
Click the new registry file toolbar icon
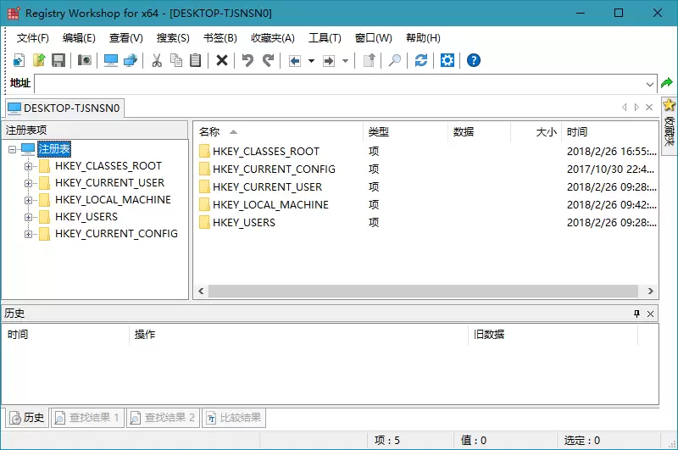point(19,60)
